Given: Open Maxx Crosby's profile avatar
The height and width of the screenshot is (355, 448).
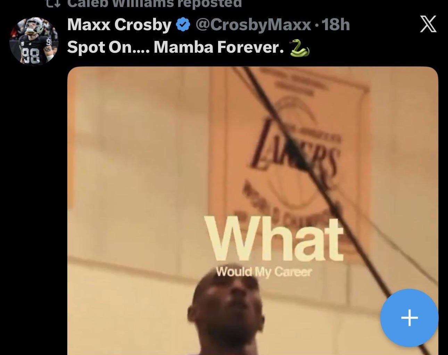Looking at the screenshot, I should click(34, 41).
